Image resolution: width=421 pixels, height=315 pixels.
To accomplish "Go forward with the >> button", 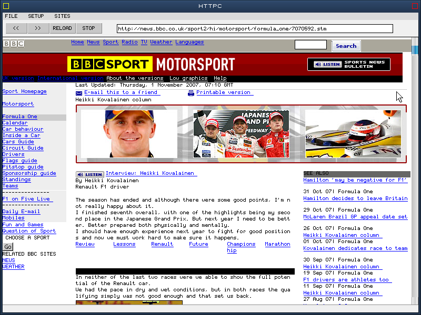I will [x=38, y=28].
